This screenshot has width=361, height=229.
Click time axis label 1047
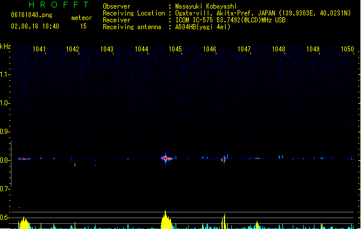click(x=244, y=49)
